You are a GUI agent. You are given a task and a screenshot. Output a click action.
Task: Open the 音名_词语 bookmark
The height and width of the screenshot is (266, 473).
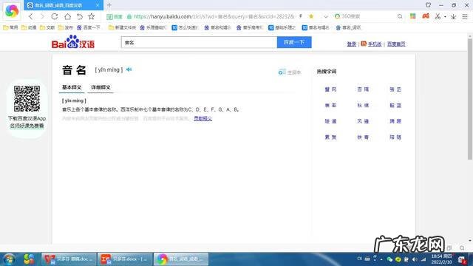tap(348, 27)
